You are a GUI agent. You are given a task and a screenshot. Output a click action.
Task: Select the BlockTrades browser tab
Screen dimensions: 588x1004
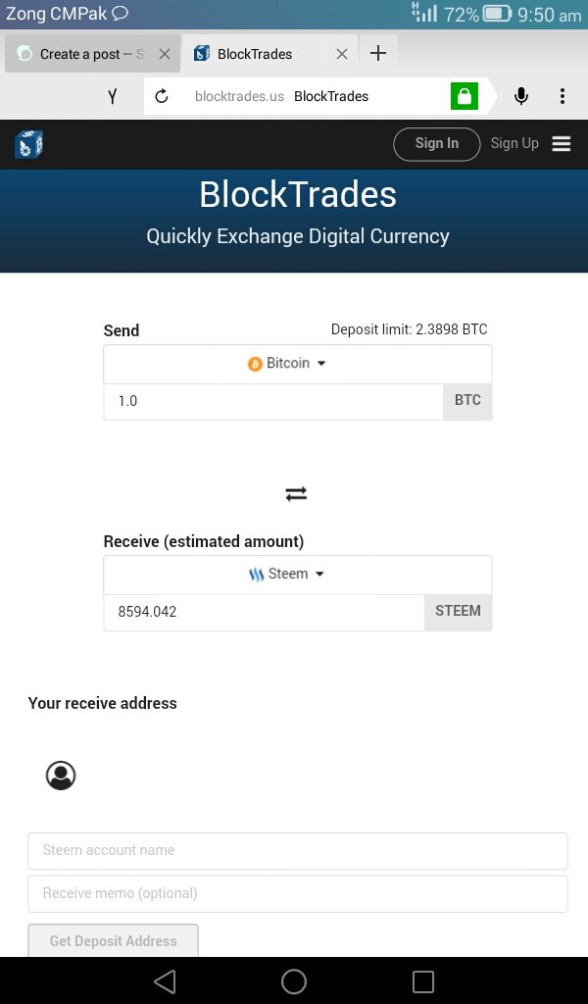255,54
